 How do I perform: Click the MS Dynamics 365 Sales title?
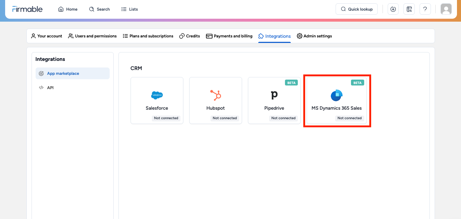(x=337, y=108)
